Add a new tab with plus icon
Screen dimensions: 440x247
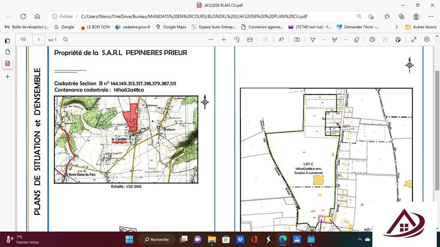pos(8,76)
